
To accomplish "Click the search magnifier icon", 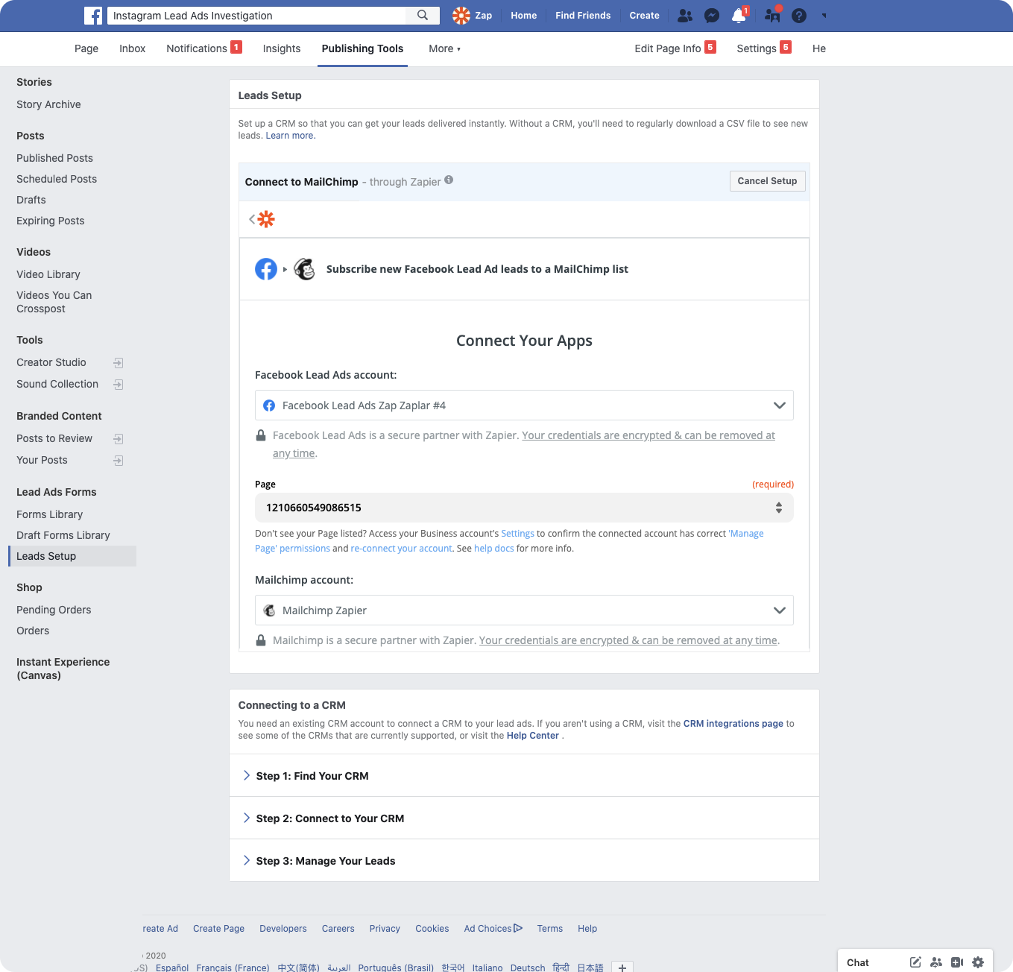I will (x=423, y=16).
